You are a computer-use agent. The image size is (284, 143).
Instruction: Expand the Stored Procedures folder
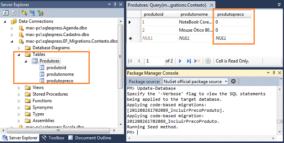pos(19,94)
